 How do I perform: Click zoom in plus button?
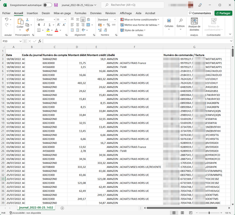(x=221, y=213)
